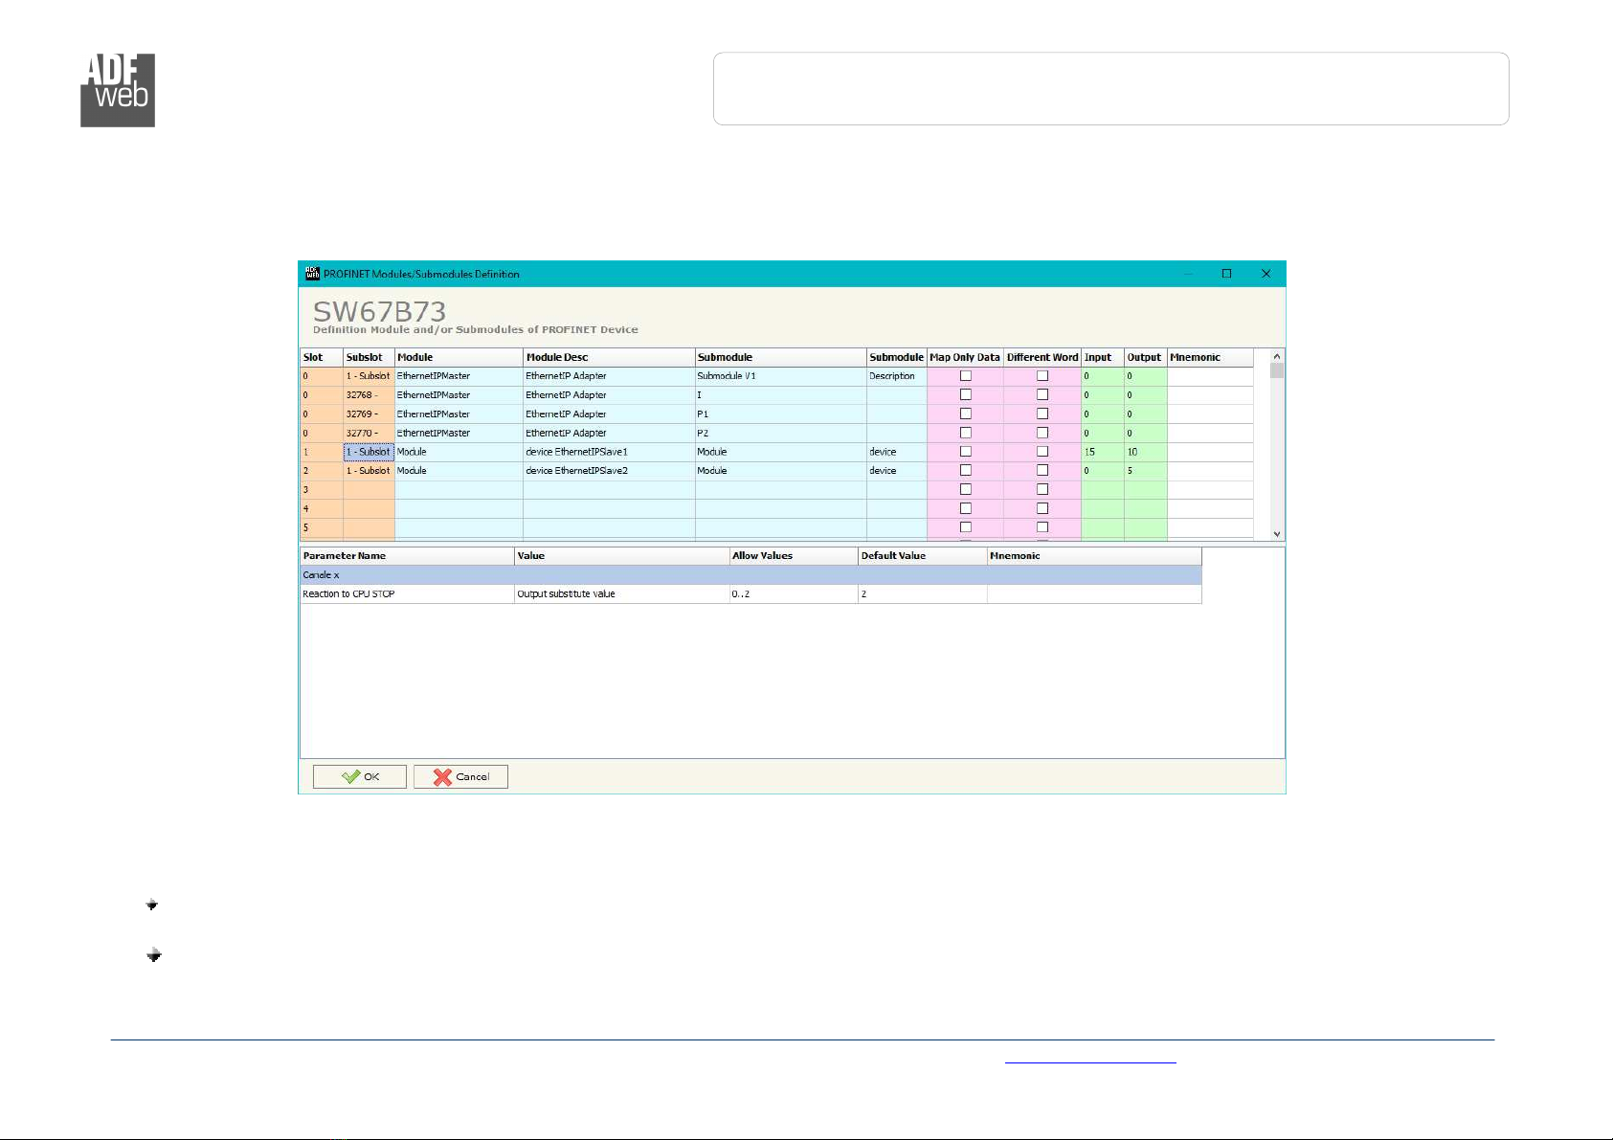Select the '1 - Subslot' cell of slot 2
Image resolution: width=1613 pixels, height=1140 pixels.
369,471
